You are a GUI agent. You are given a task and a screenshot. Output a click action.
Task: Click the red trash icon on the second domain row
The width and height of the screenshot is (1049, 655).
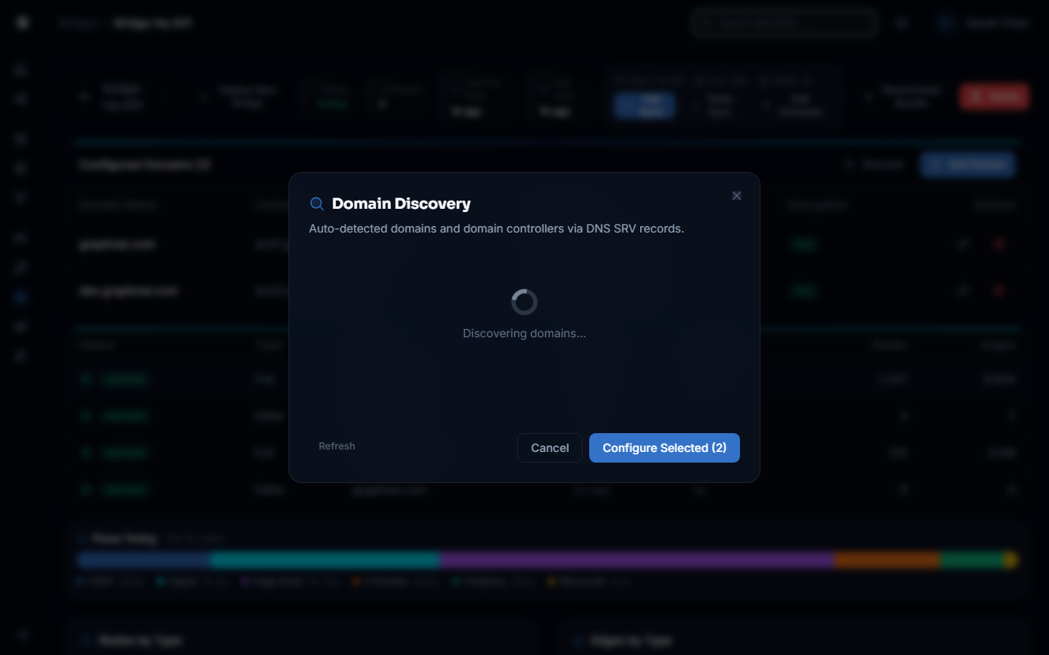tap(998, 291)
